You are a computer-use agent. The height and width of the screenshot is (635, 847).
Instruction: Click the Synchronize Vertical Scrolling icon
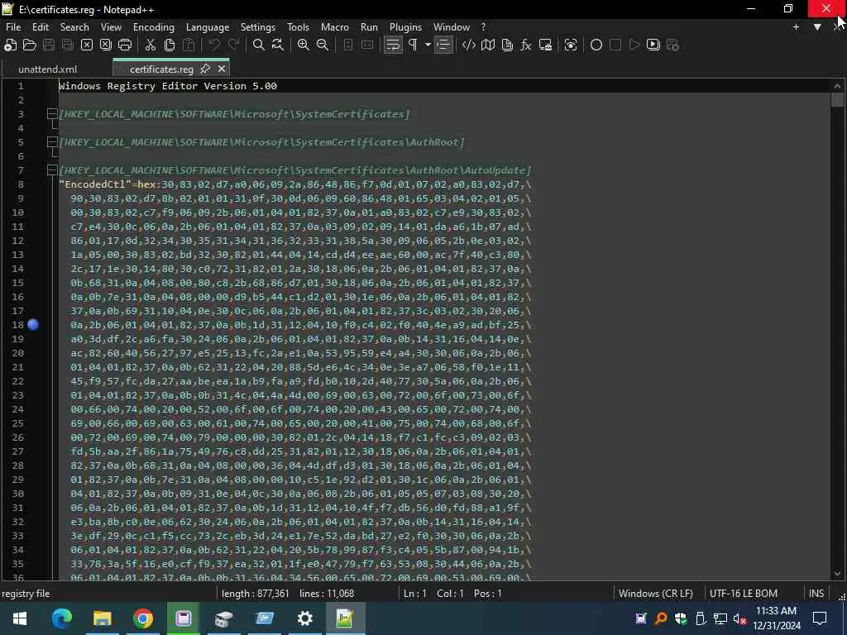(x=348, y=45)
